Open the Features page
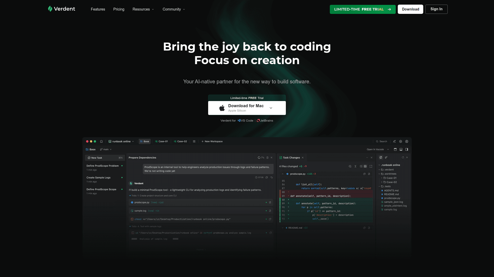This screenshot has height=277, width=494. click(98, 9)
